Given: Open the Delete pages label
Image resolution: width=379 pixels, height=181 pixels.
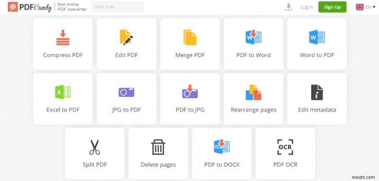Looking at the screenshot, I should 158,165.
